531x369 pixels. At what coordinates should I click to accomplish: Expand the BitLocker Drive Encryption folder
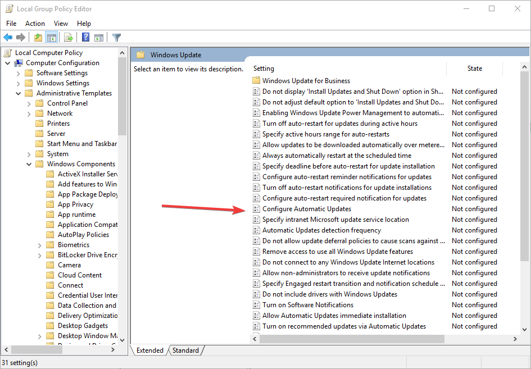40,255
